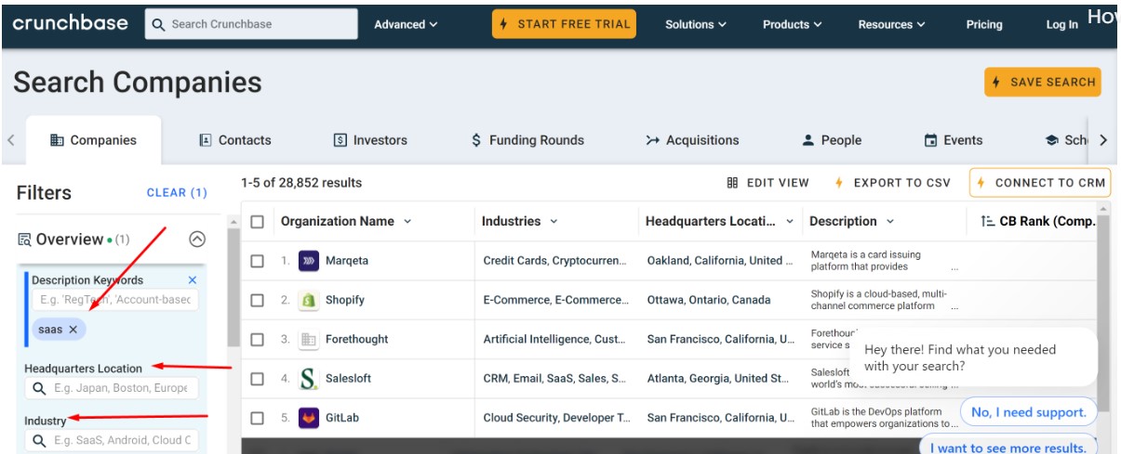Open the Pricing page link
This screenshot has width=1121, height=454.
(984, 25)
